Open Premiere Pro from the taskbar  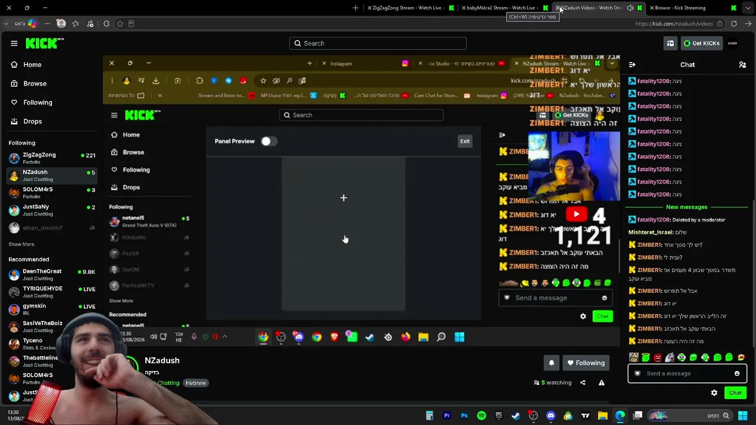[x=447, y=416]
